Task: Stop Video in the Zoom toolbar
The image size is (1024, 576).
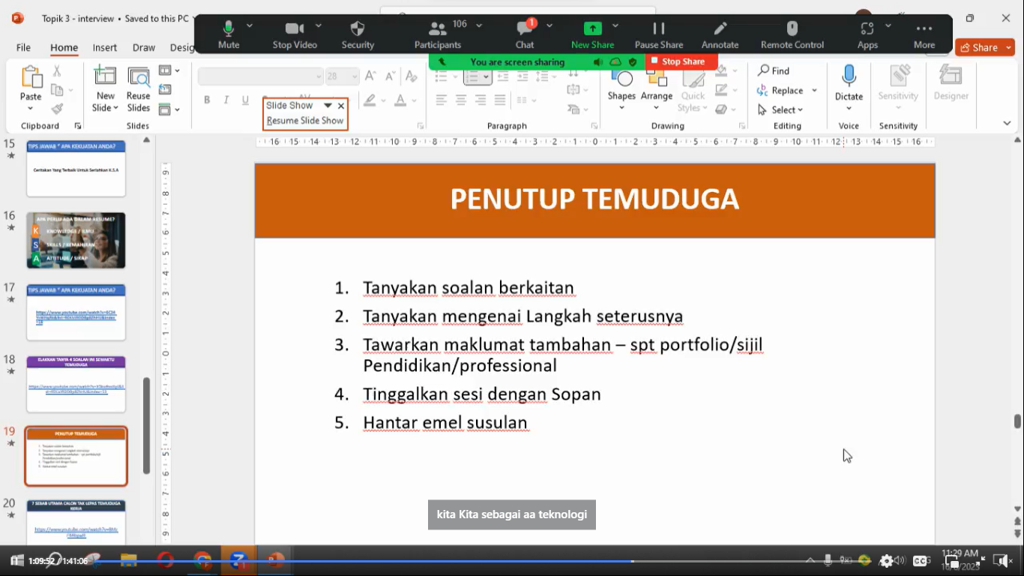Action: pos(295,35)
